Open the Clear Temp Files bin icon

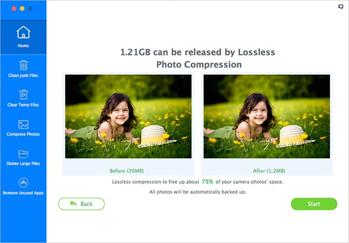coord(23,95)
